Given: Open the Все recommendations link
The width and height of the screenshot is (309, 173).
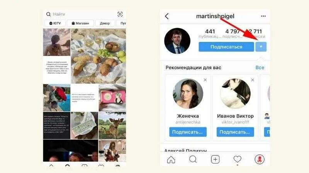Looking at the screenshot, I should tap(260, 68).
